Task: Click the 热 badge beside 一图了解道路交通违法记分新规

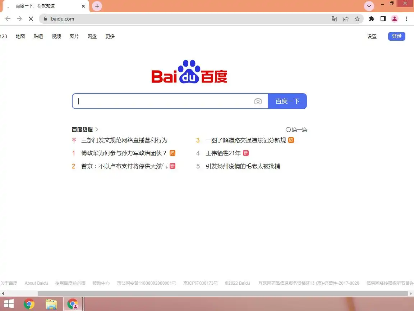Action: pyautogui.click(x=291, y=140)
